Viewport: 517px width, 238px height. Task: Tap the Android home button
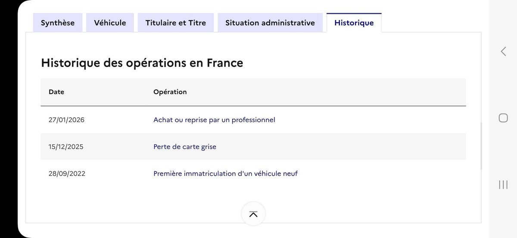pos(503,118)
